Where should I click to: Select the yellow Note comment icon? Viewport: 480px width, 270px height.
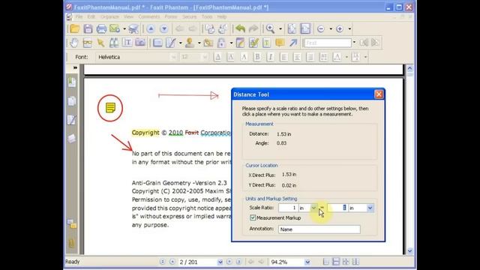[280, 43]
